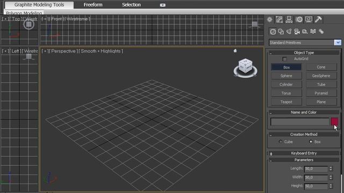Open the Front viewport label menu
344x193 pixels.
click(56, 19)
